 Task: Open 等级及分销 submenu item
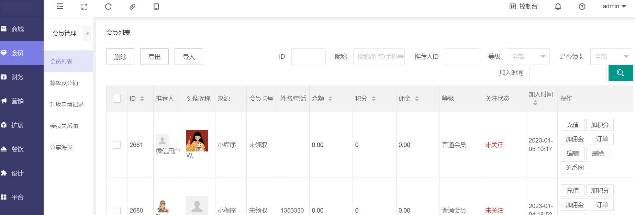[x=64, y=83]
